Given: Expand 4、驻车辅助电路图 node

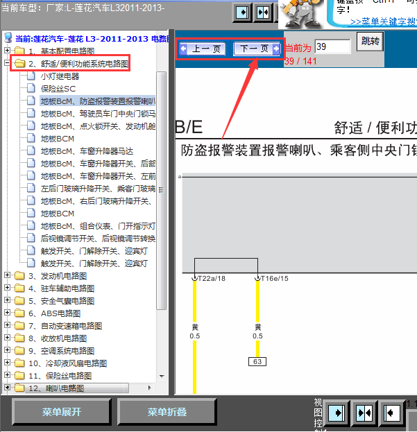Looking at the screenshot, I should 7,288.
